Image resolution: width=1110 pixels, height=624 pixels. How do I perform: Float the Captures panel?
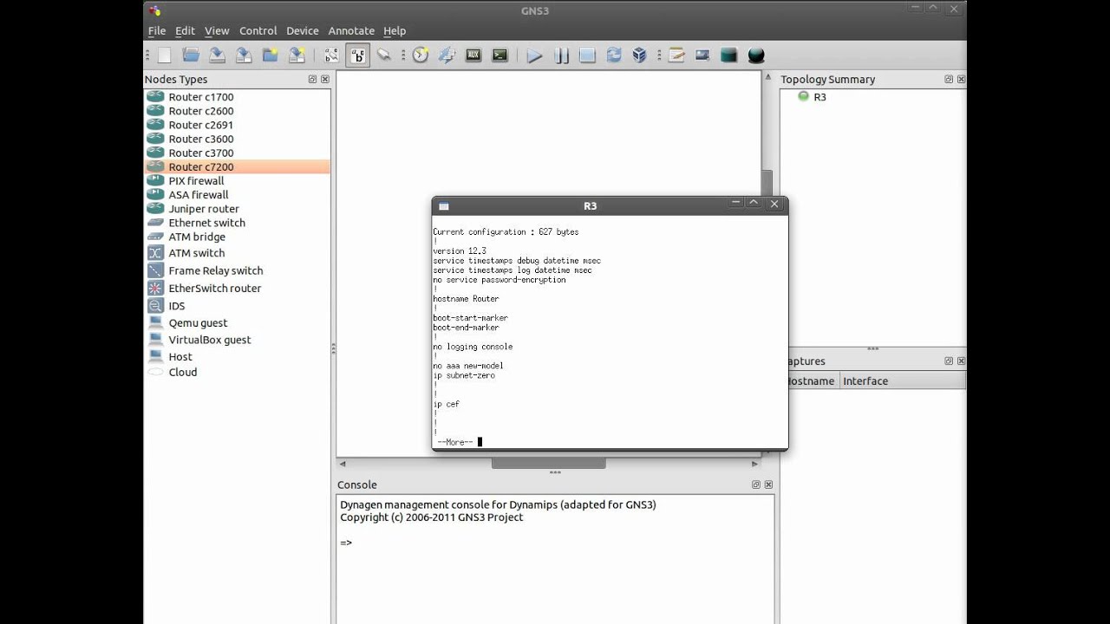click(x=949, y=361)
